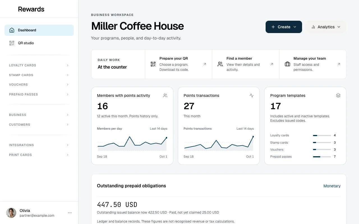Click the Dashboard home icon

coord(12,30)
